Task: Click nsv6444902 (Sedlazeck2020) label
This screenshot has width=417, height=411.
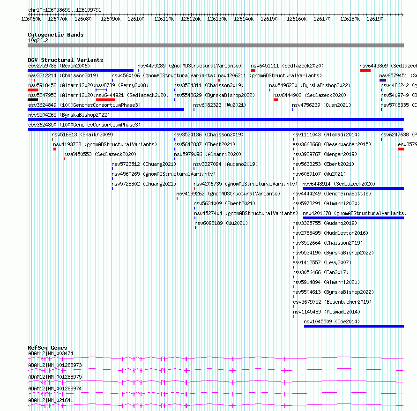Action: [310, 95]
